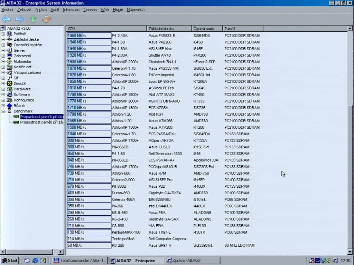This screenshot has width=354, height=265.
Task: Select the AthlonXP 2200+ result row
Action: tap(164, 62)
